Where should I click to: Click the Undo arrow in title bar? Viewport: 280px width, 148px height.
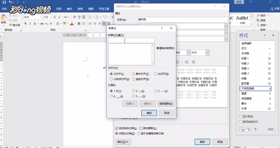point(10,2)
